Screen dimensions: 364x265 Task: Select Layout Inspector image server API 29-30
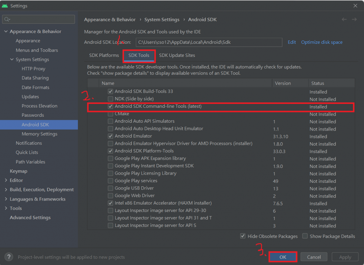[221, 211]
